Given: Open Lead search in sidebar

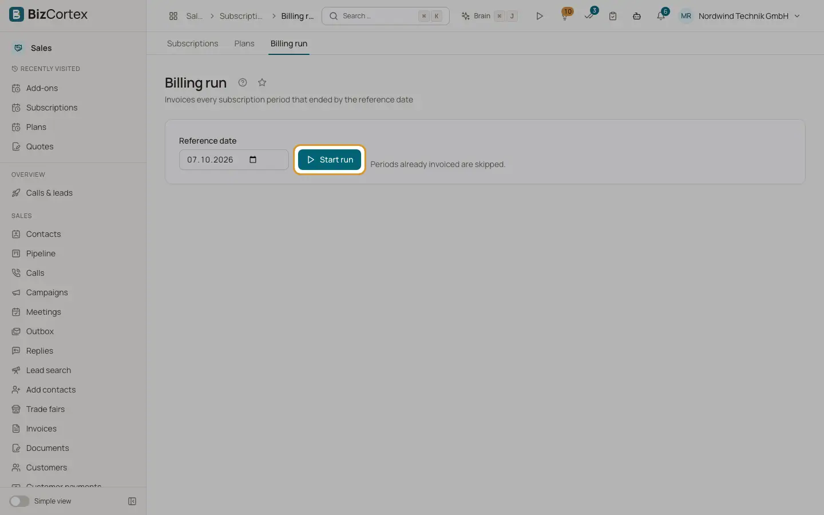Looking at the screenshot, I should tap(73, 370).
